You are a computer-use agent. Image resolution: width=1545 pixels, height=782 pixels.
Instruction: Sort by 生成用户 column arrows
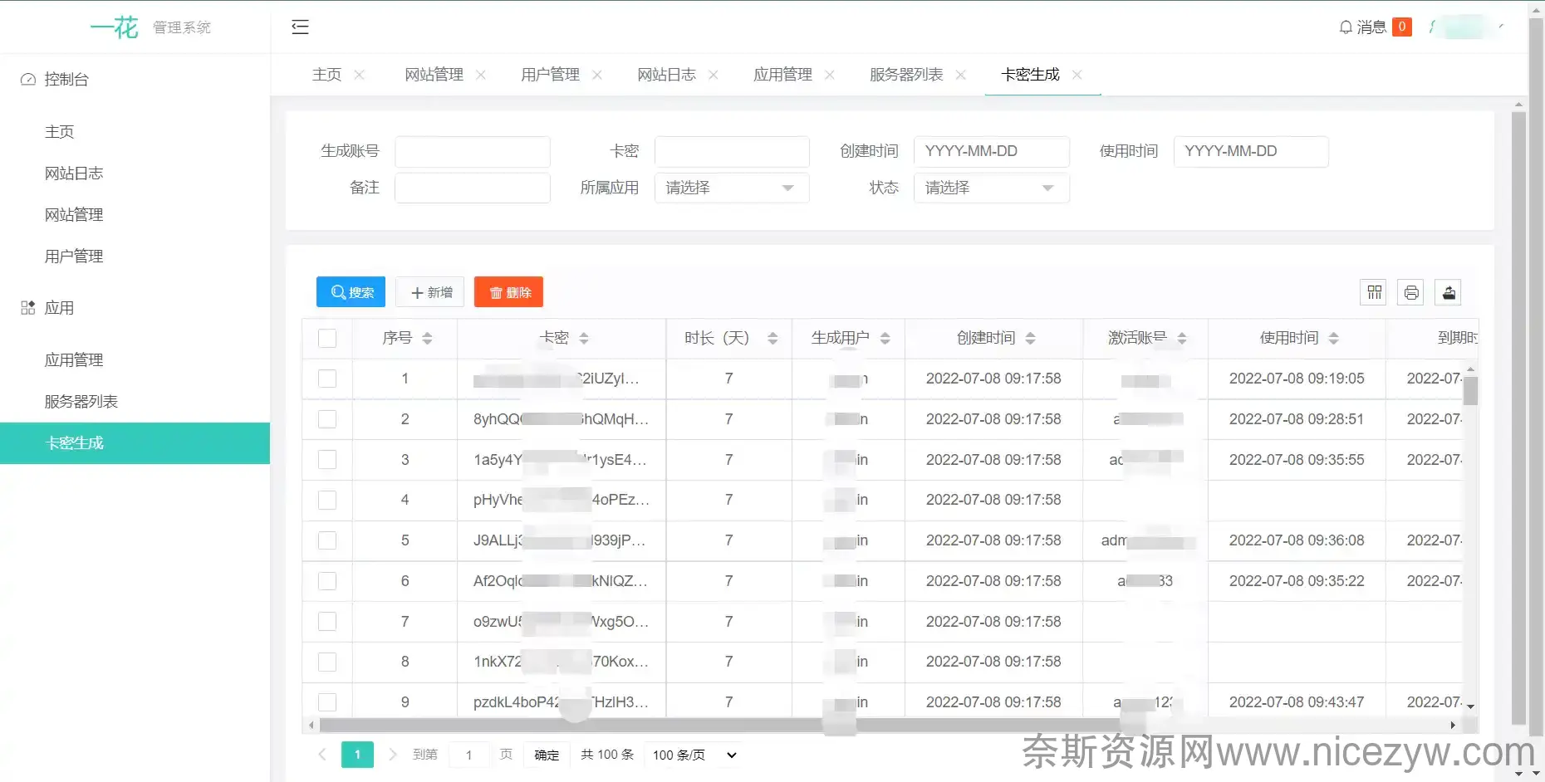885,339
